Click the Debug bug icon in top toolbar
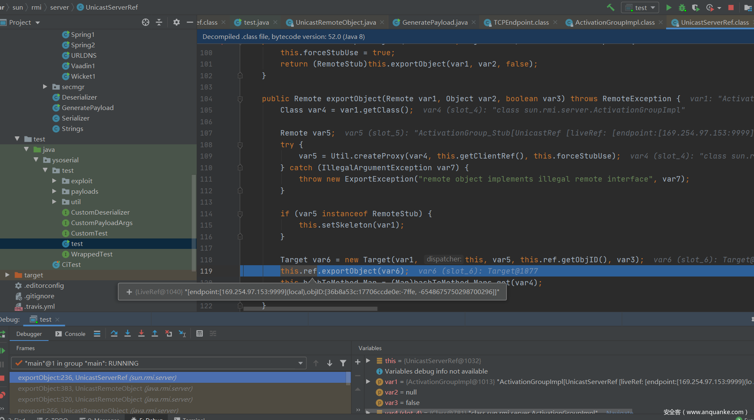Screen dimensions: 754x420 682,8
